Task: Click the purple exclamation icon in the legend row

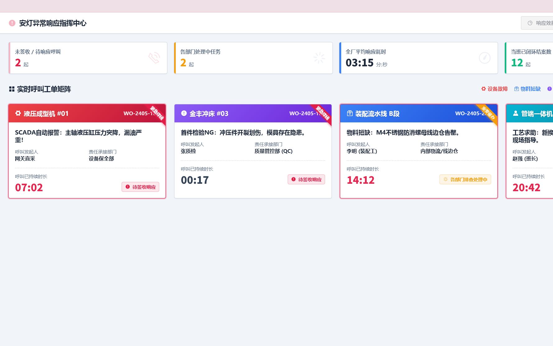Action: (x=550, y=89)
